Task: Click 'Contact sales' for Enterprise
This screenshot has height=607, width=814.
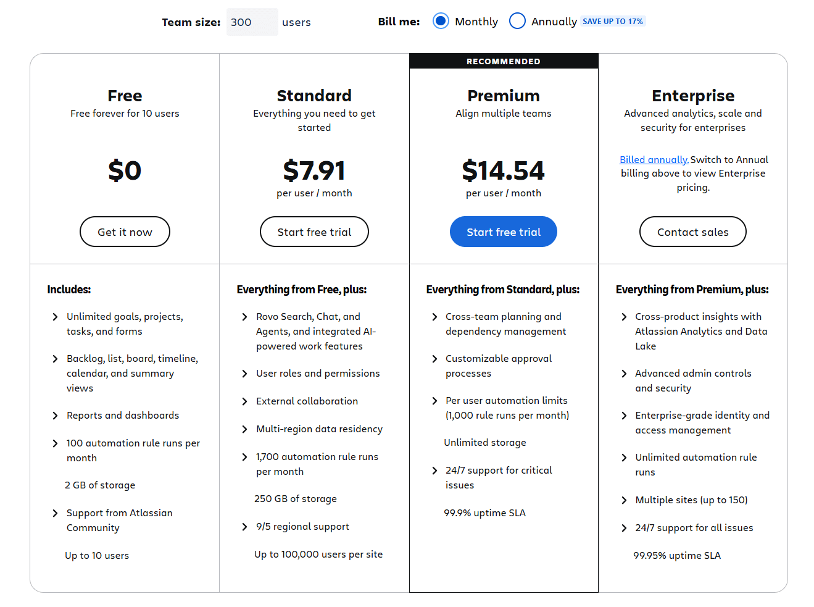Action: pos(692,232)
